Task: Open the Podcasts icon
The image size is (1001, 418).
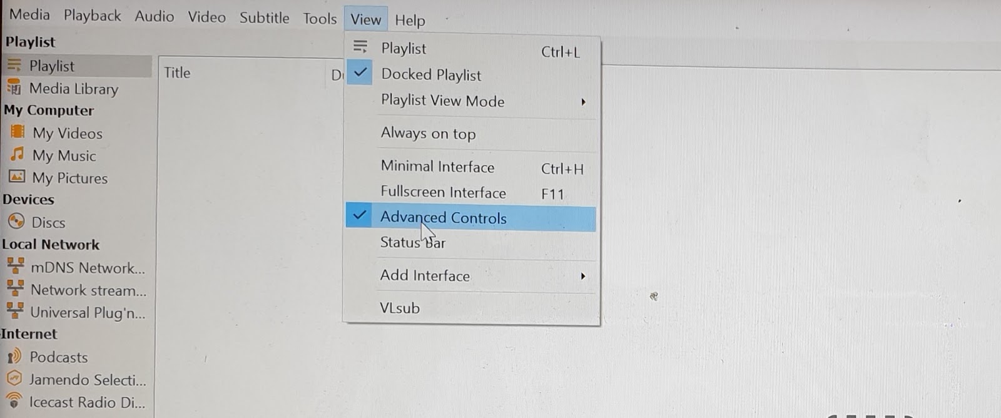Action: coord(14,357)
